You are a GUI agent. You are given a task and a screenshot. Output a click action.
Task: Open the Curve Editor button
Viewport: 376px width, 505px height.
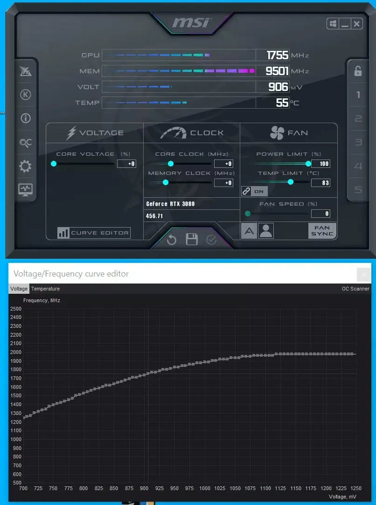point(94,233)
